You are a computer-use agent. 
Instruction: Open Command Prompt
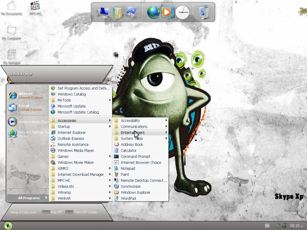click(x=141, y=156)
